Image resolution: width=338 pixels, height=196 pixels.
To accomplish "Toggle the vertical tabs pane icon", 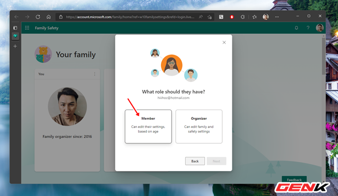I will coord(15,28).
